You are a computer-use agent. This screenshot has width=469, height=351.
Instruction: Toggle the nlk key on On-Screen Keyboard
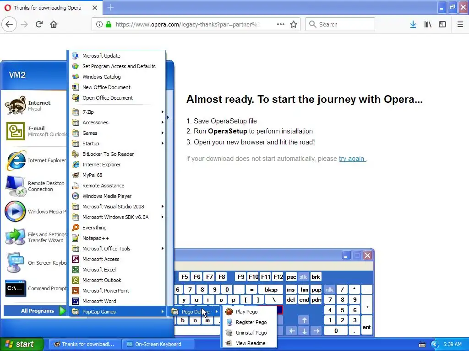(x=329, y=289)
